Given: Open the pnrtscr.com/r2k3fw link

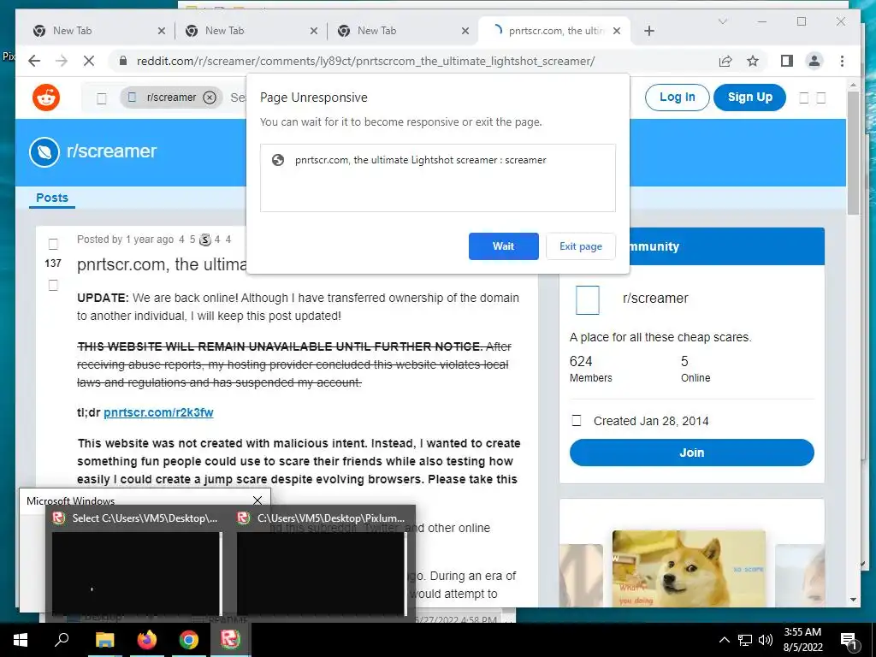Looking at the screenshot, I should pyautogui.click(x=158, y=412).
